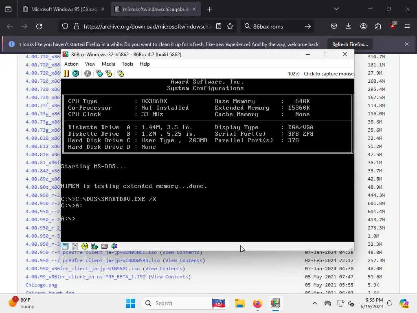The image size is (417, 313).
Task: Click the archive.org URL address field
Action: pyautogui.click(x=147, y=26)
